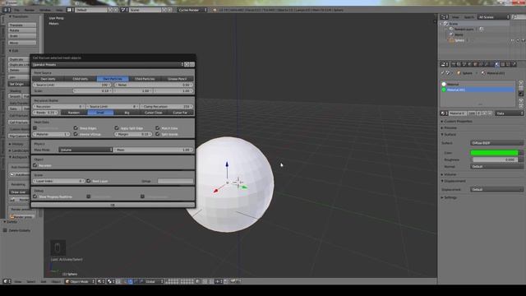Open Object Mode dropdown
The width and height of the screenshot is (526, 296).
point(80,281)
